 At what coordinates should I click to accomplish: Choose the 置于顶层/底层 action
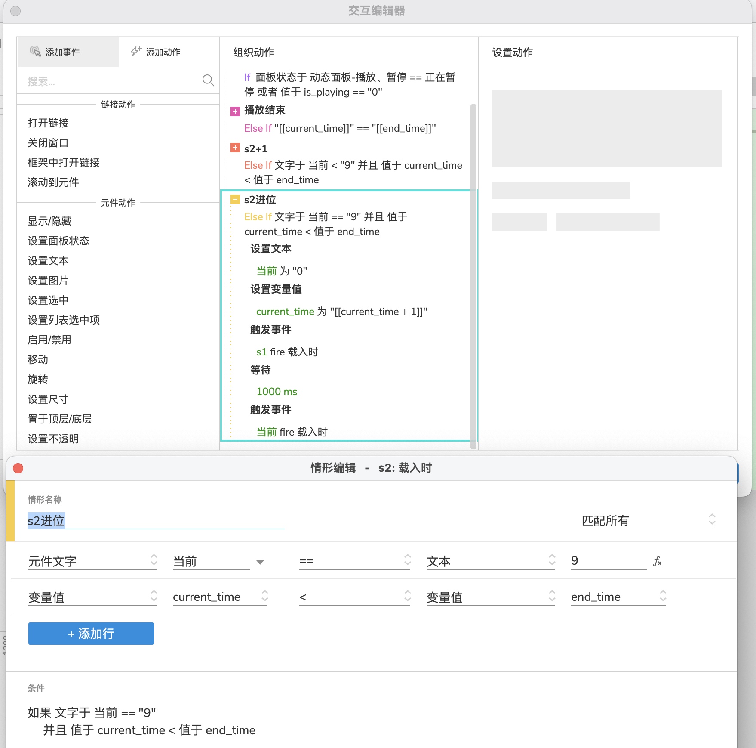coord(60,419)
